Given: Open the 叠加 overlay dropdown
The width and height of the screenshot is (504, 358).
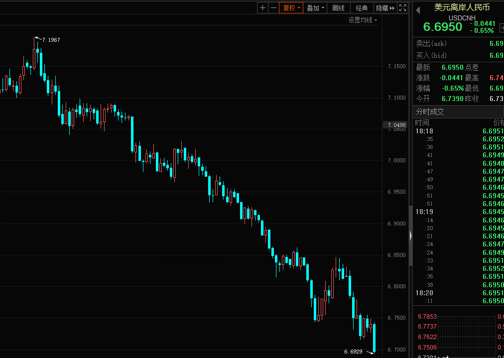Looking at the screenshot, I should coord(315,8).
